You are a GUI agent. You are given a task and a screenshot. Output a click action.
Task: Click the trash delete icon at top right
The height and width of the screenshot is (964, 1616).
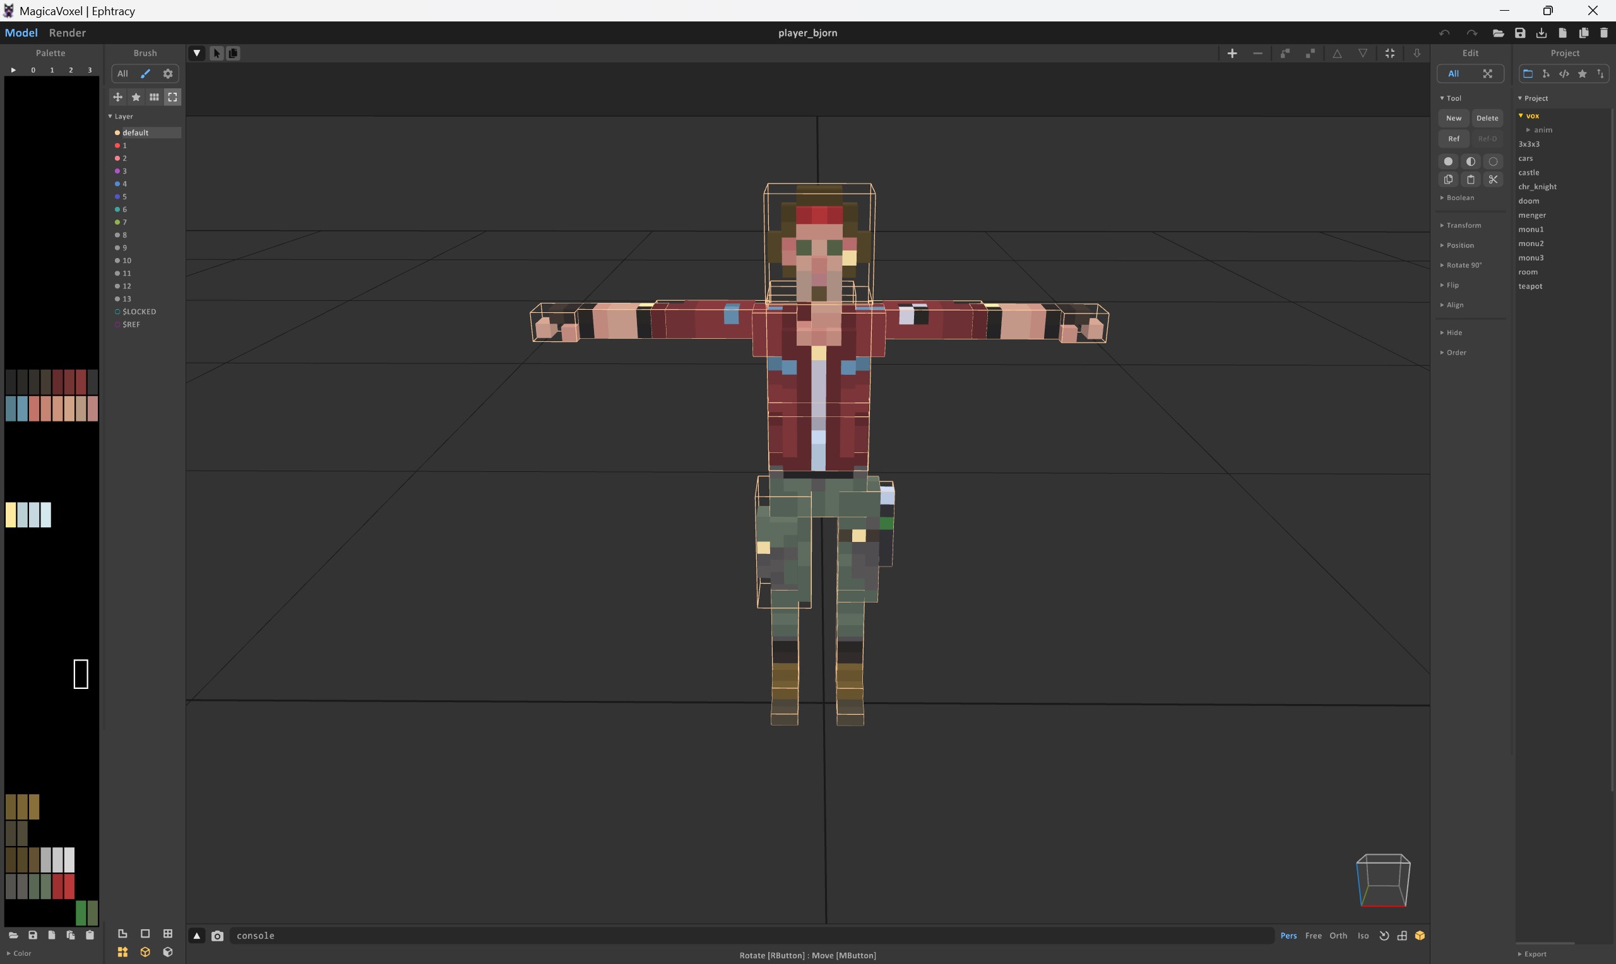coord(1603,33)
